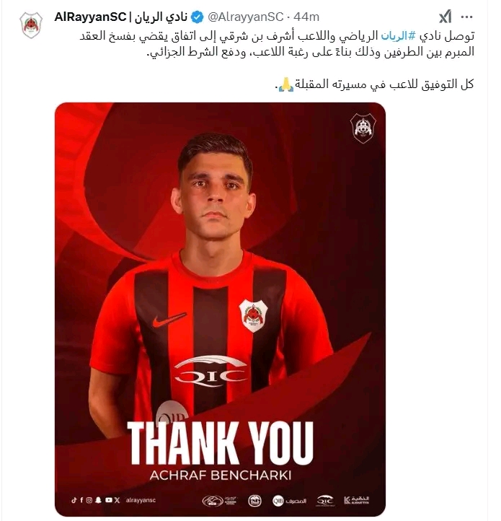The height and width of the screenshot is (521, 501).
Task: Open the Thank You Achraf Bencharki image
Action: click(220, 309)
